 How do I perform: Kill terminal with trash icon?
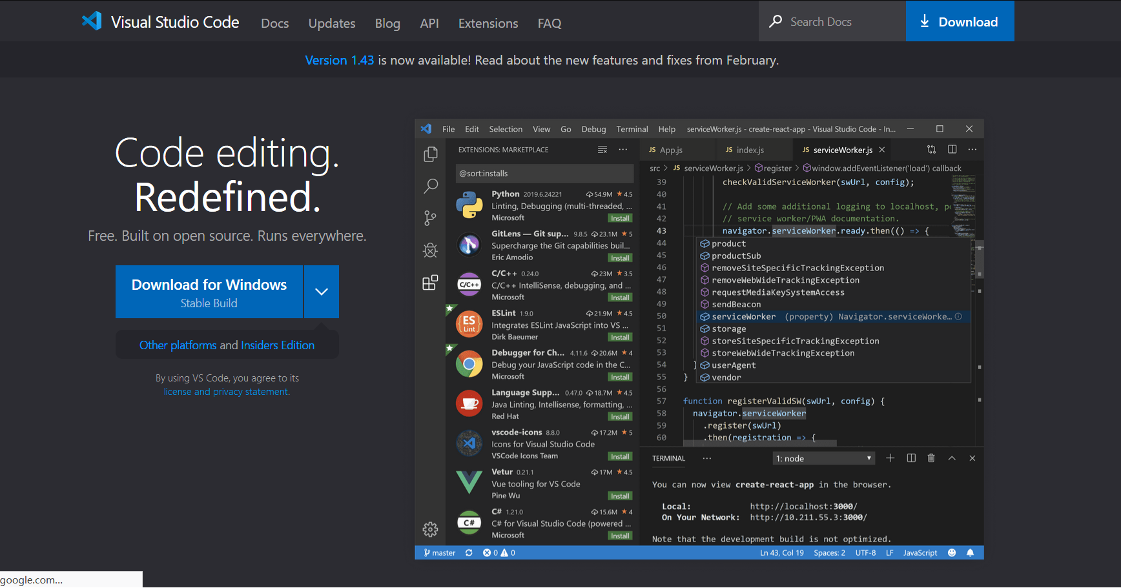[931, 458]
